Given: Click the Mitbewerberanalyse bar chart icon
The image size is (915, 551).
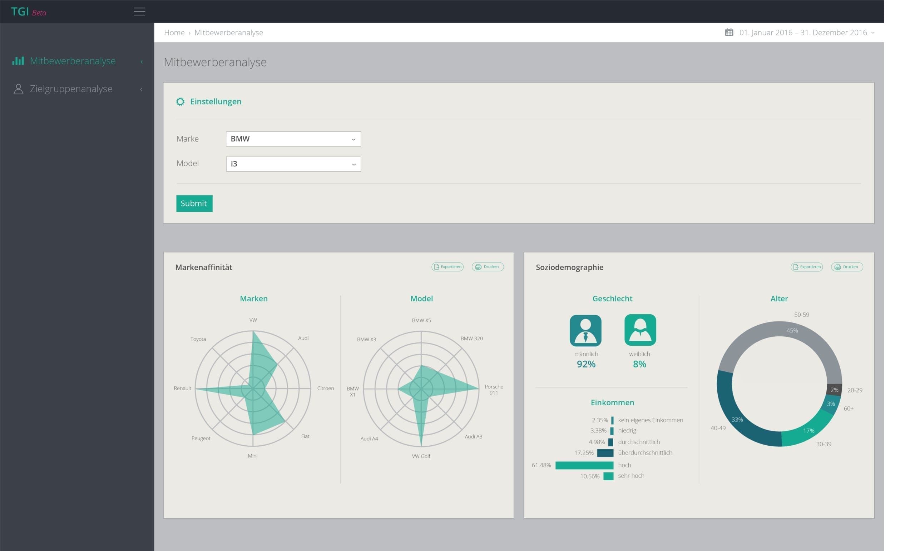Looking at the screenshot, I should [18, 60].
